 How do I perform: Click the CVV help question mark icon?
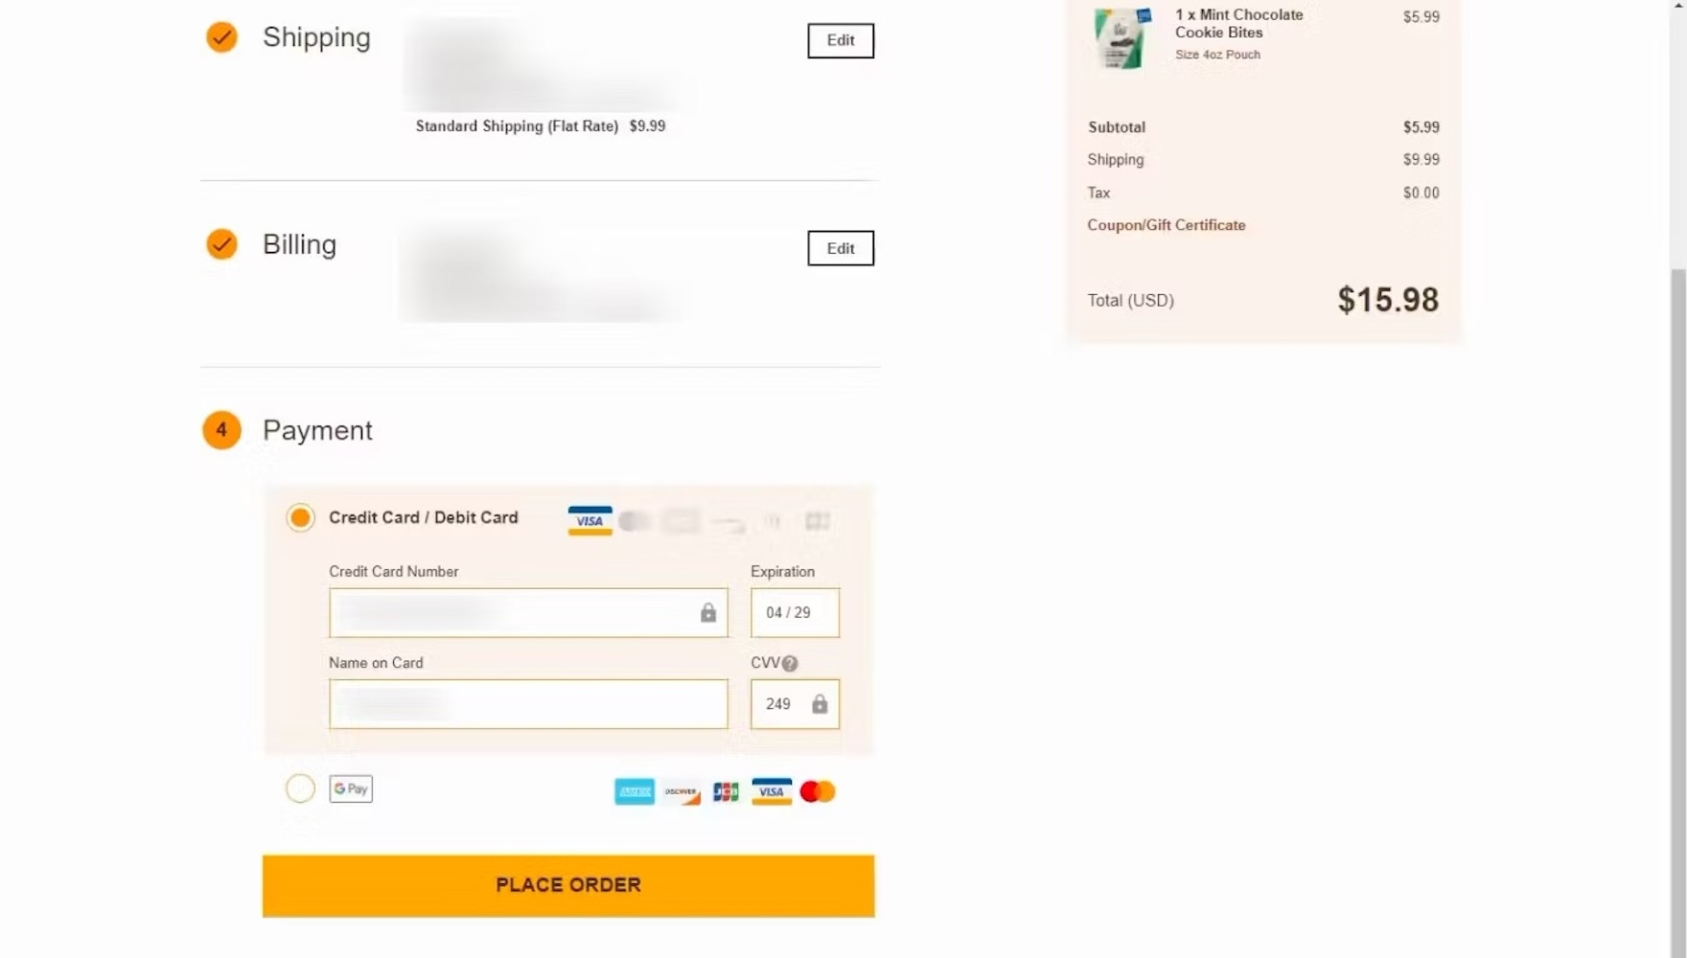790,663
